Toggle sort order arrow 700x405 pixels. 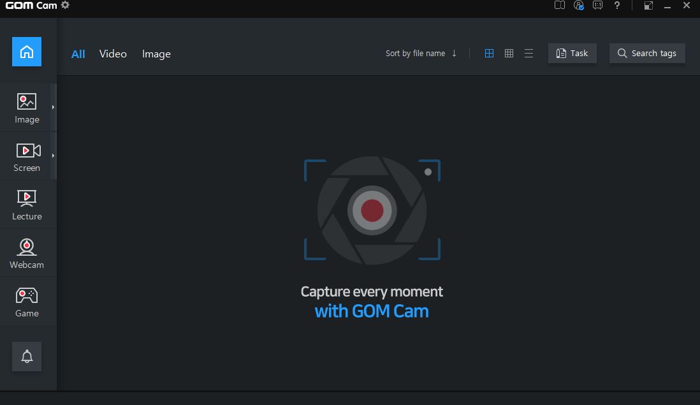tap(454, 53)
